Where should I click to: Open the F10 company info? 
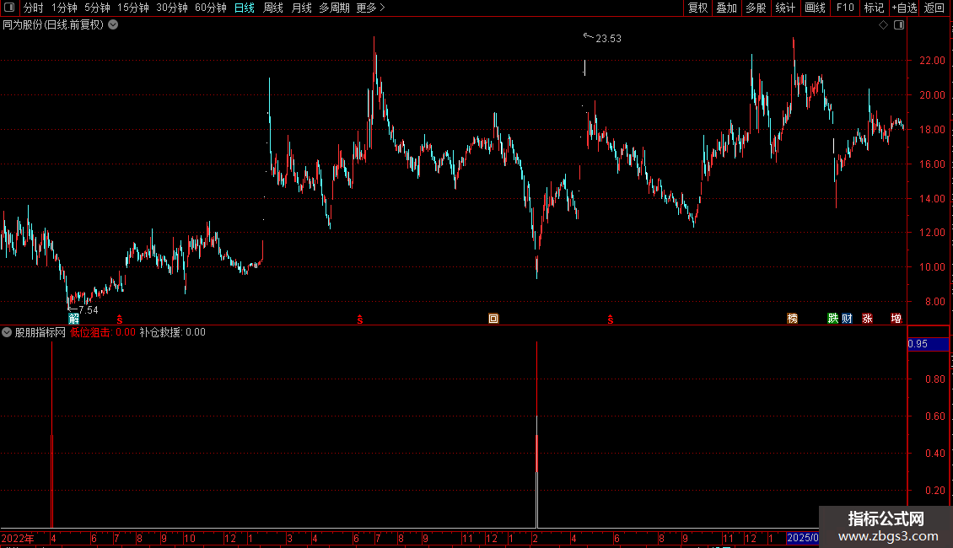point(845,8)
